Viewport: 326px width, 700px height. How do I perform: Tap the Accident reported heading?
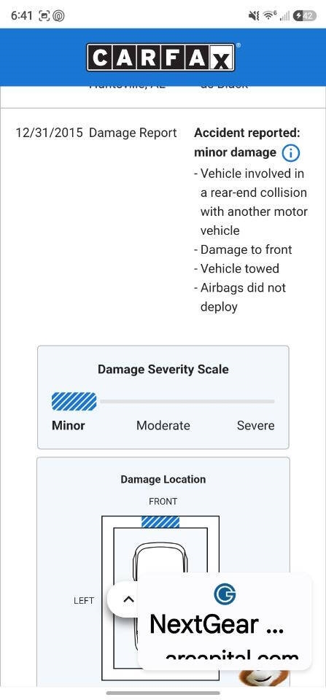(x=247, y=133)
